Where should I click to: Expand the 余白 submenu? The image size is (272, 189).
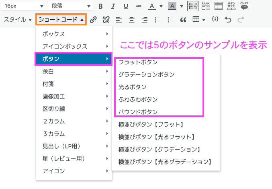pyautogui.click(x=74, y=71)
